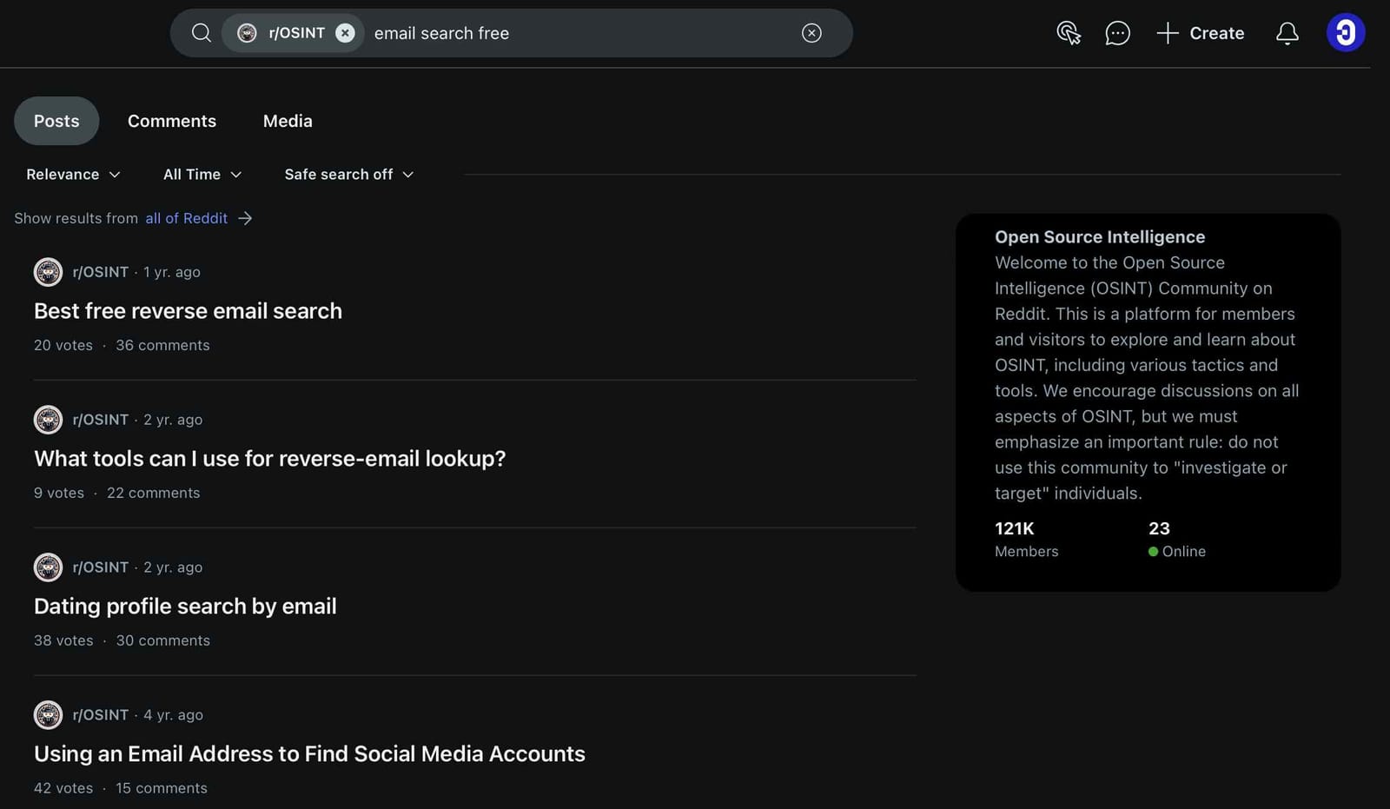The height and width of the screenshot is (809, 1390).
Task: Expand the All Time filter dropdown
Action: (202, 174)
